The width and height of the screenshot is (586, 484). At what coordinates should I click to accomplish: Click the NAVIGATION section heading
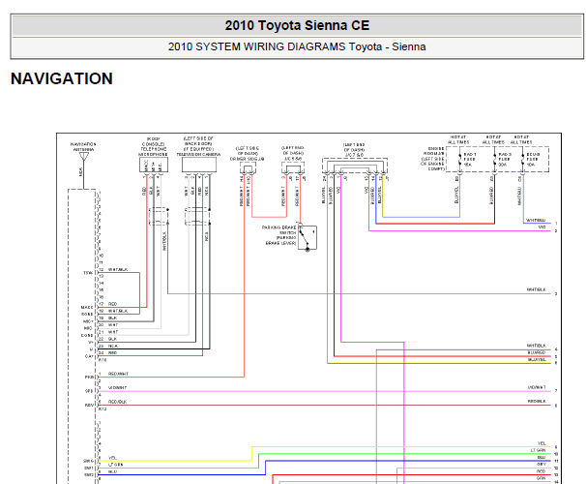click(62, 78)
